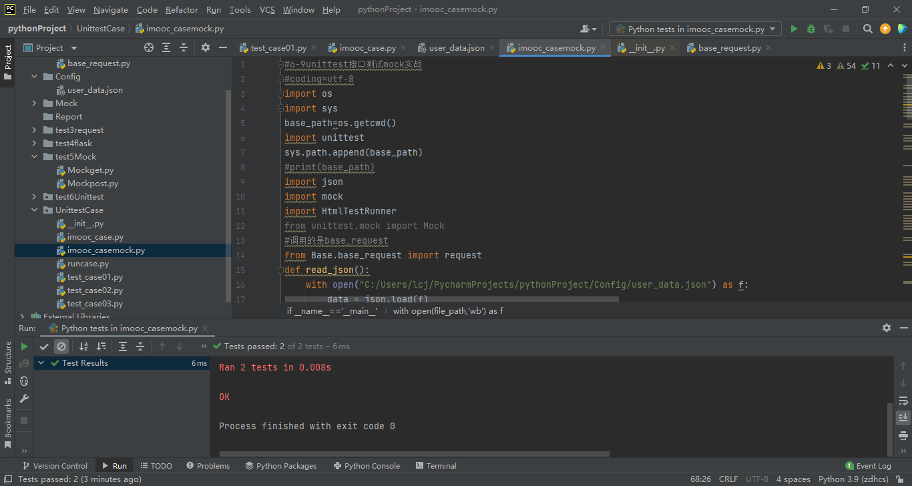The image size is (912, 486).
Task: Run with coverage from the top toolbar
Action: click(x=829, y=29)
